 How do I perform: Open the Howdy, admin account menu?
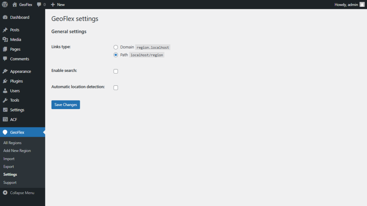tap(346, 4)
